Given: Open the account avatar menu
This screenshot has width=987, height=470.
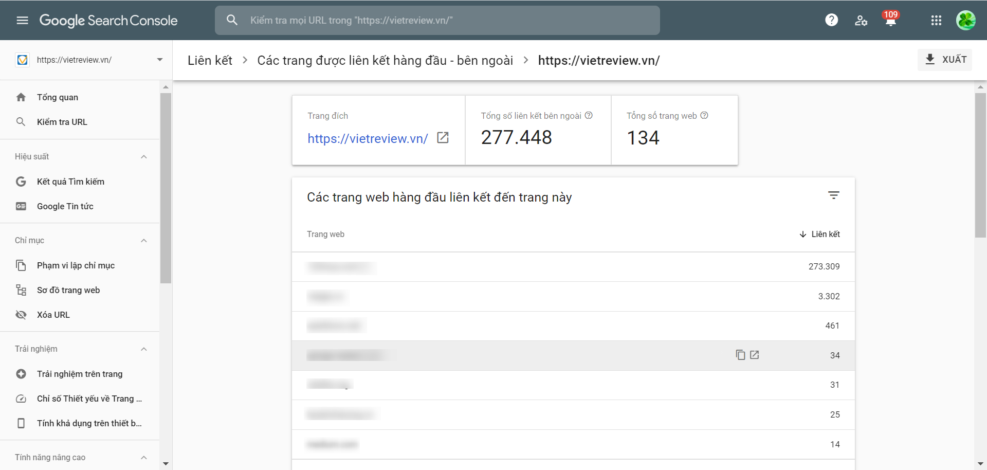Looking at the screenshot, I should 966,20.
